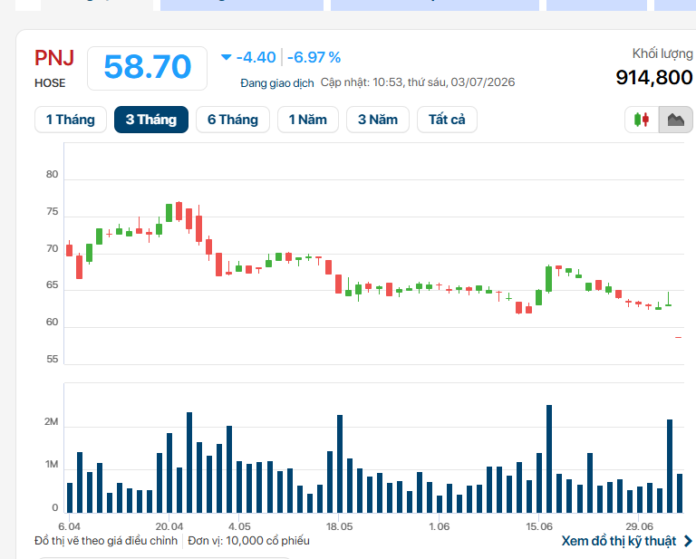Switch to area chart view icon

pyautogui.click(x=675, y=120)
